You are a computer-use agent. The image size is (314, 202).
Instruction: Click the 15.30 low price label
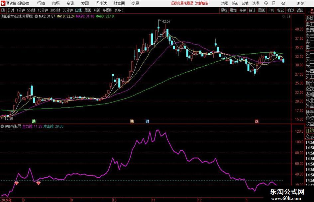(x=9, y=118)
